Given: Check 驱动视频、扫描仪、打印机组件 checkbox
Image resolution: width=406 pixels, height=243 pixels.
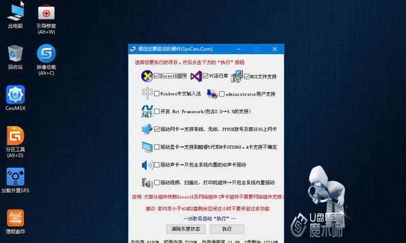Looking at the screenshot, I should 156,182.
